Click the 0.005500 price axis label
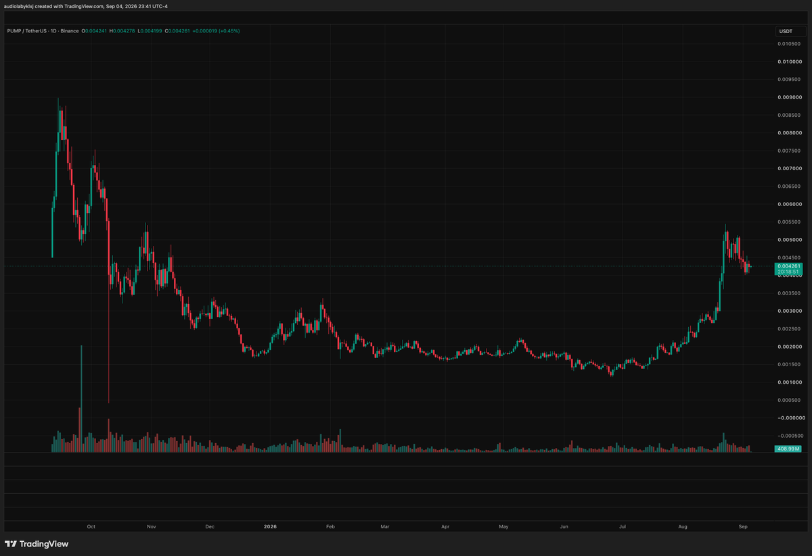 790,222
